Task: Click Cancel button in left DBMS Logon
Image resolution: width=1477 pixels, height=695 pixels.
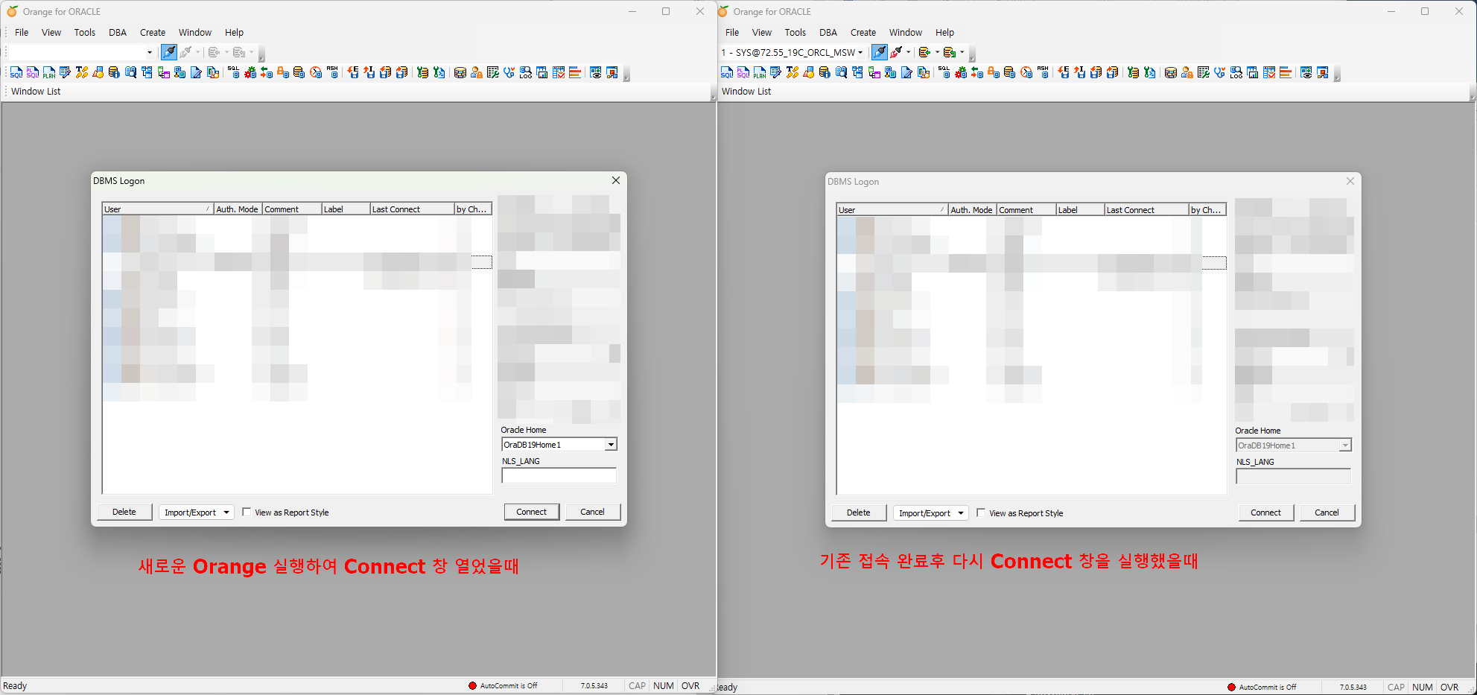Action: (593, 512)
